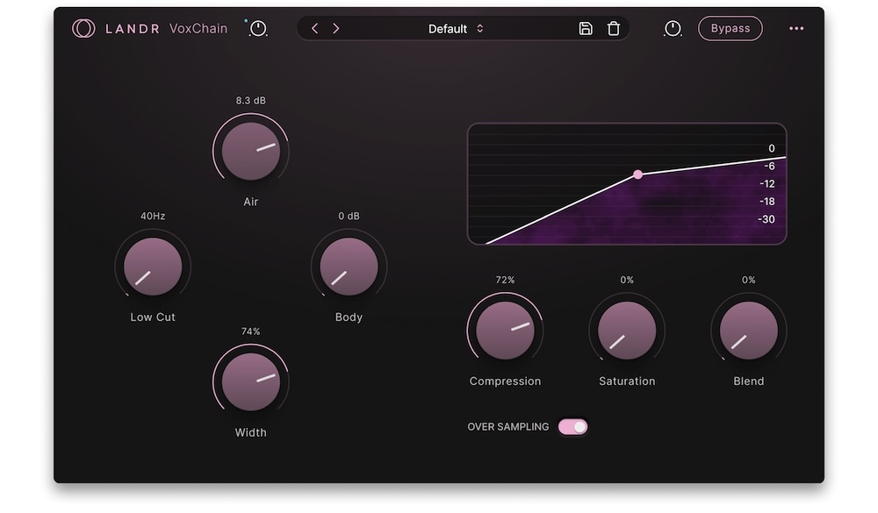
Task: Toggle the power icon left of Bypass
Action: click(673, 29)
